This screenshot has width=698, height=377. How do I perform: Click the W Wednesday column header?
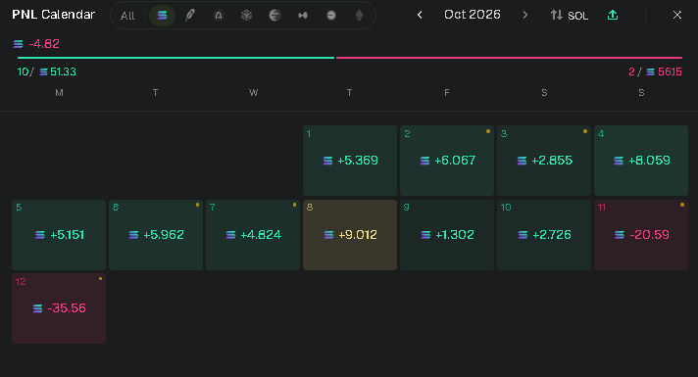pos(253,93)
